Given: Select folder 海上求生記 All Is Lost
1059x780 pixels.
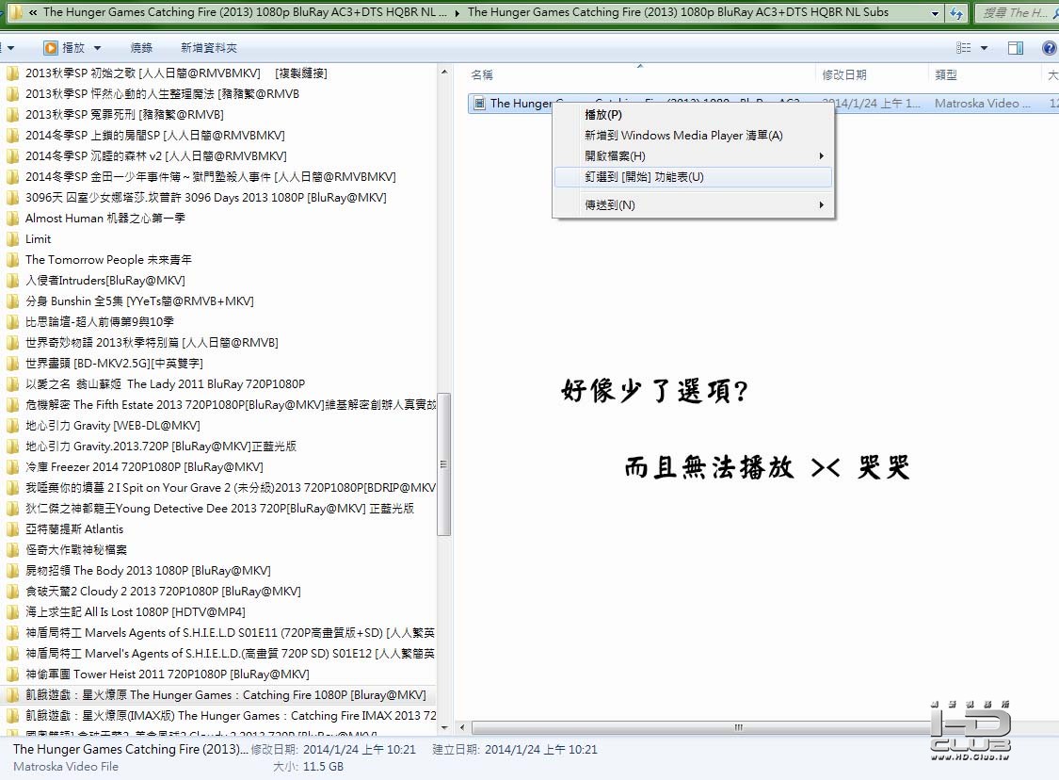Looking at the screenshot, I should (125, 612).
